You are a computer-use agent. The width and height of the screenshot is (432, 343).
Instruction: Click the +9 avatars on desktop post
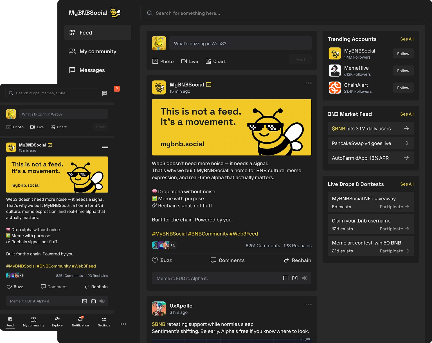(x=164, y=245)
